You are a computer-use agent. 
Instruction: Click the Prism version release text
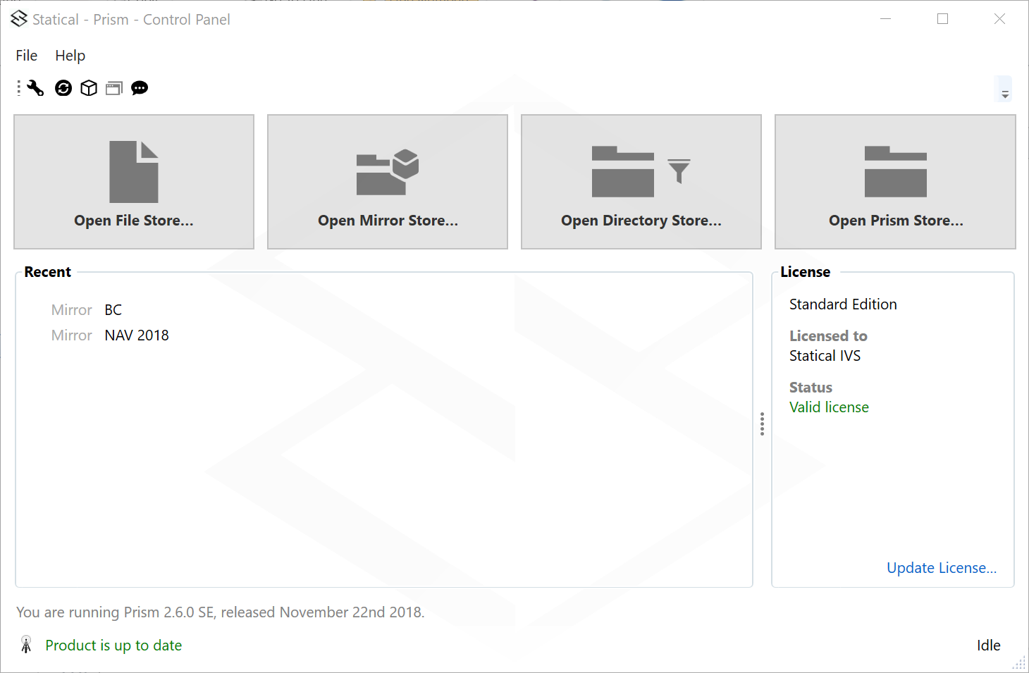tap(220, 612)
